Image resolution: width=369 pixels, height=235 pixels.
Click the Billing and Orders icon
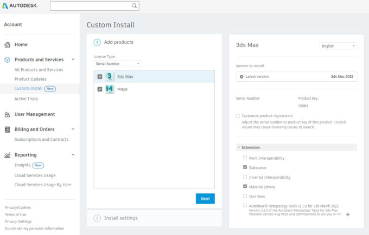[7, 130]
